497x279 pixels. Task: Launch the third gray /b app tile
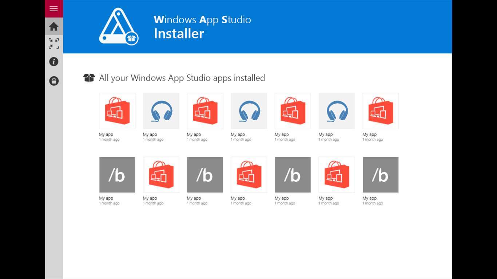click(x=293, y=175)
